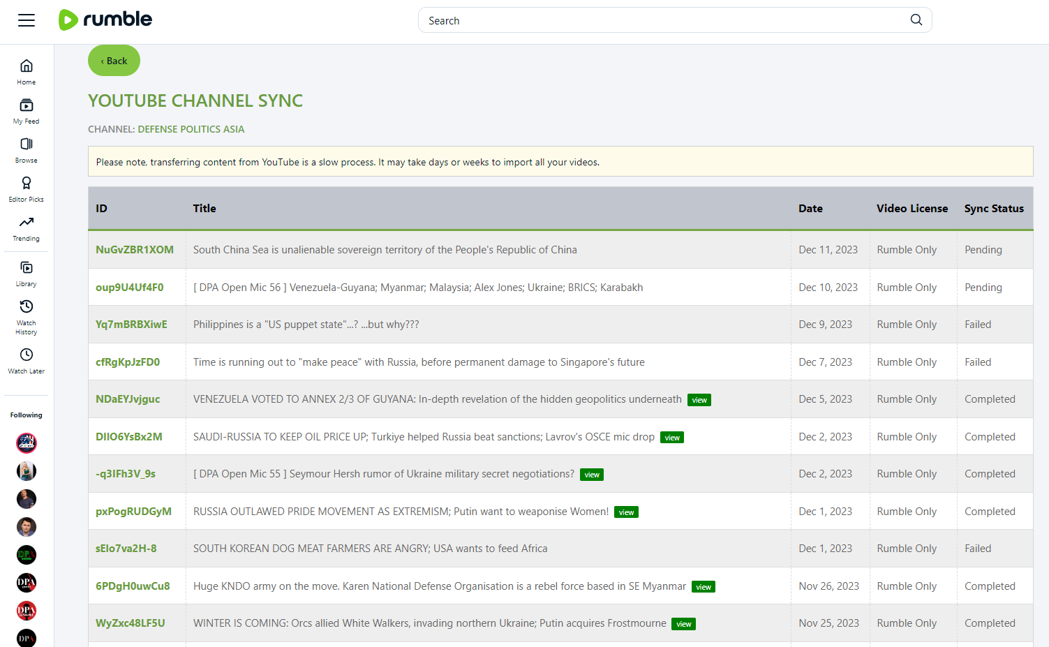Click inside the Search field
The height and width of the screenshot is (647, 1049).
(x=663, y=20)
